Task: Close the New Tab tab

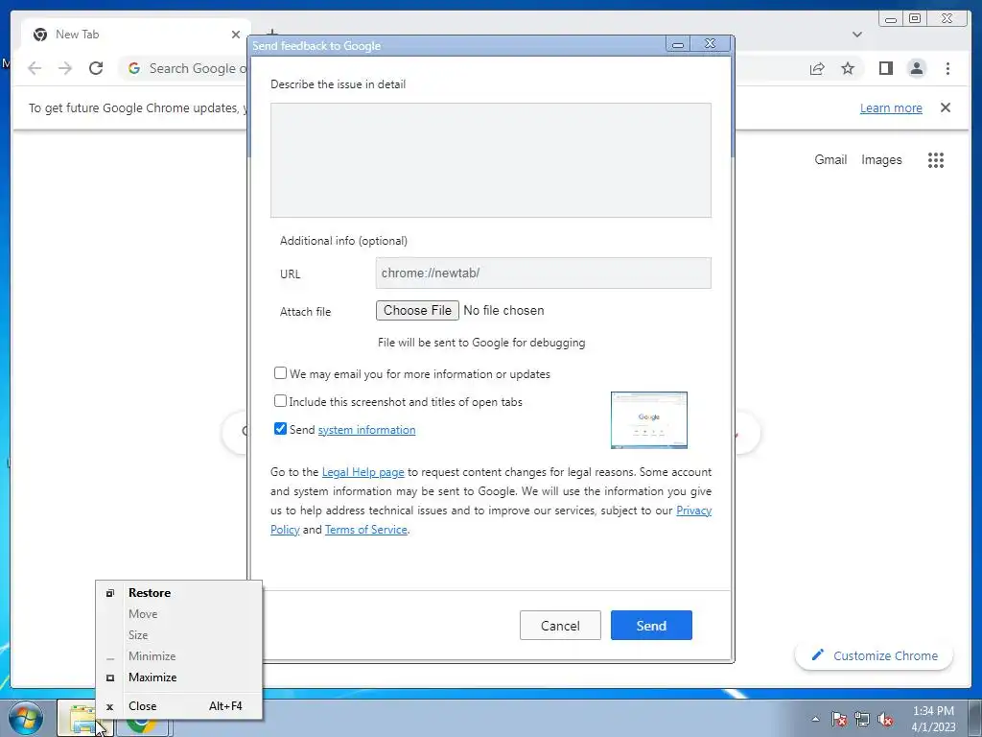Action: [x=236, y=35]
